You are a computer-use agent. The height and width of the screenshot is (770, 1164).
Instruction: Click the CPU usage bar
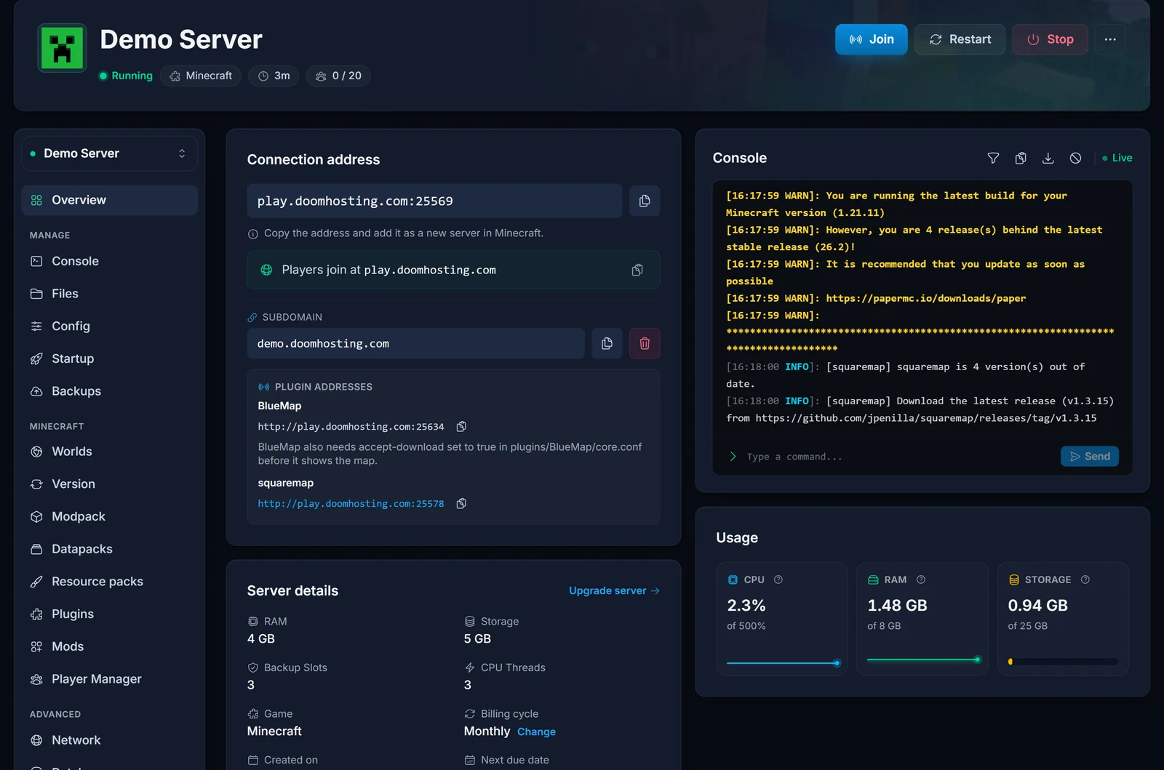coord(783,662)
